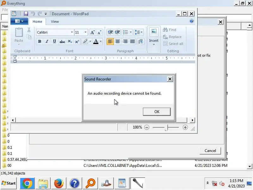Click the WordPad zoom slider handle
Screen dimensions: 253x190
coord(167,128)
